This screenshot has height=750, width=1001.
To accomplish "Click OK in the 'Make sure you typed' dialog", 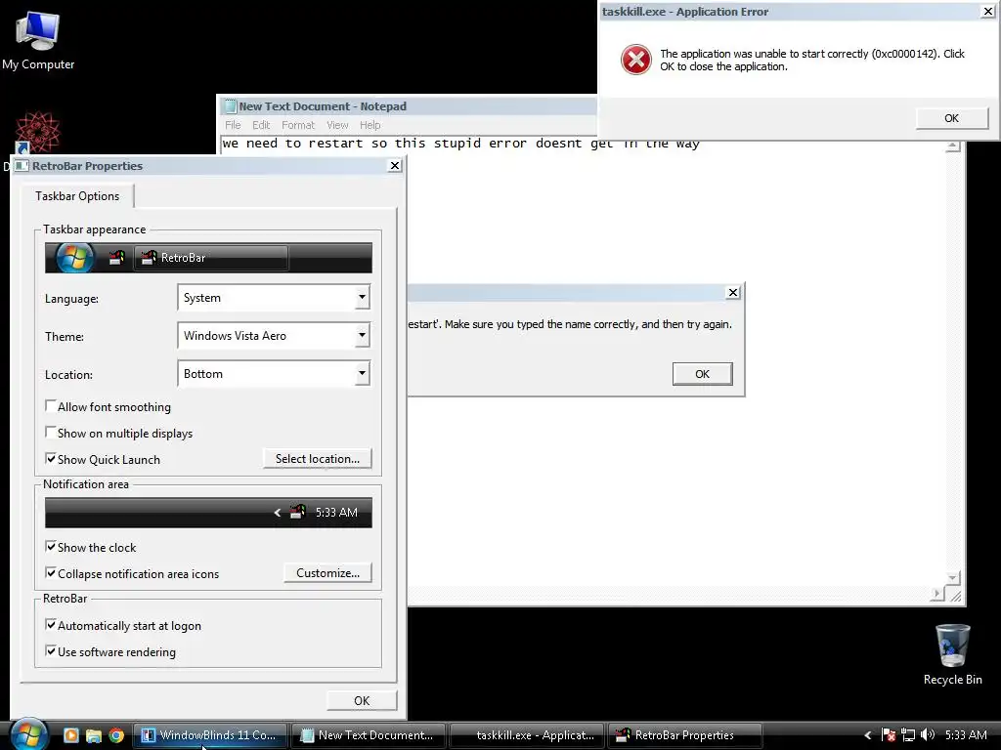I will [x=702, y=374].
